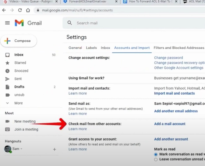Click Join a meeting under Meet
The height and width of the screenshot is (166, 205).
click(26, 129)
